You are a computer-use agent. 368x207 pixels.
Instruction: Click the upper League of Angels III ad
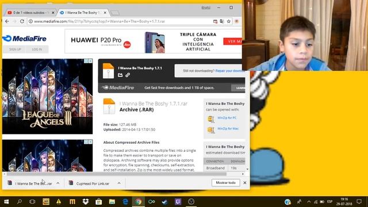(x=47, y=97)
